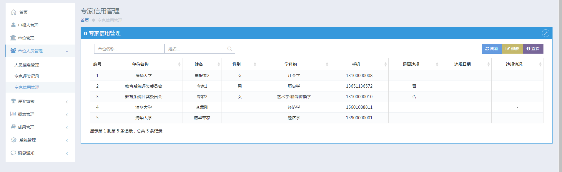
Task: Click the gear icon beside 系统管理
Action: coord(14,140)
